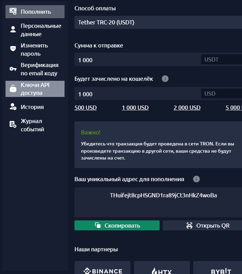Click the credited amount field in USD
The width and height of the screenshot is (242, 274).
[x=138, y=94]
